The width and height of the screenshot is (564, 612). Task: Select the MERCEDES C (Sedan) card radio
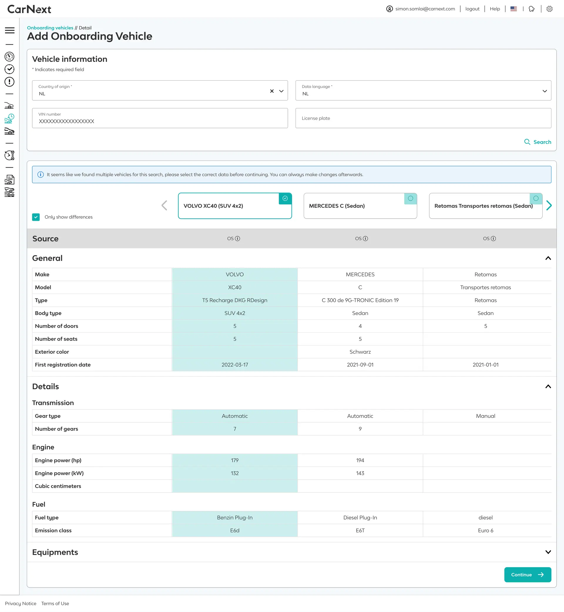click(x=410, y=198)
